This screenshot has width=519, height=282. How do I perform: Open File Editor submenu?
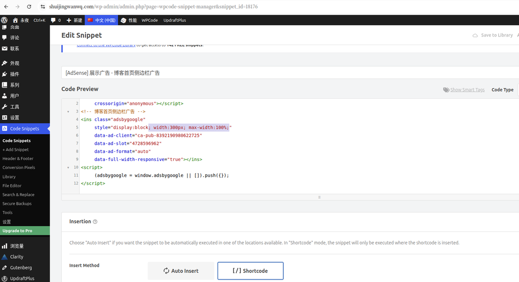point(12,185)
